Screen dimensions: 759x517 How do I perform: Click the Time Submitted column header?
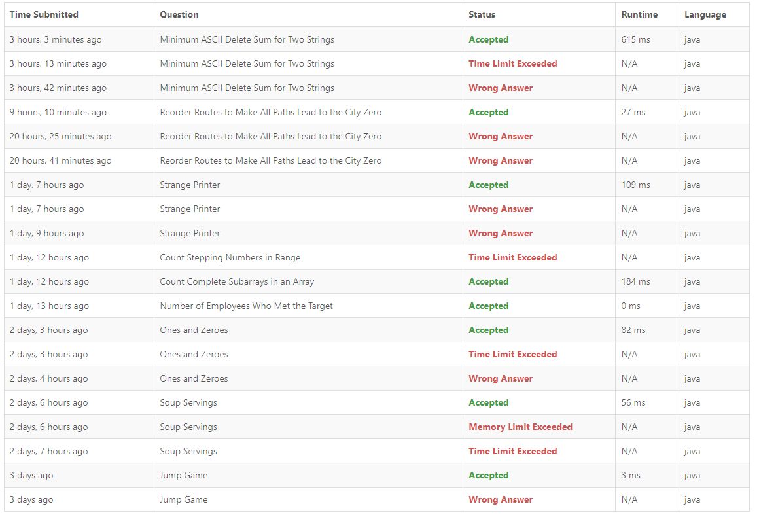(x=44, y=14)
